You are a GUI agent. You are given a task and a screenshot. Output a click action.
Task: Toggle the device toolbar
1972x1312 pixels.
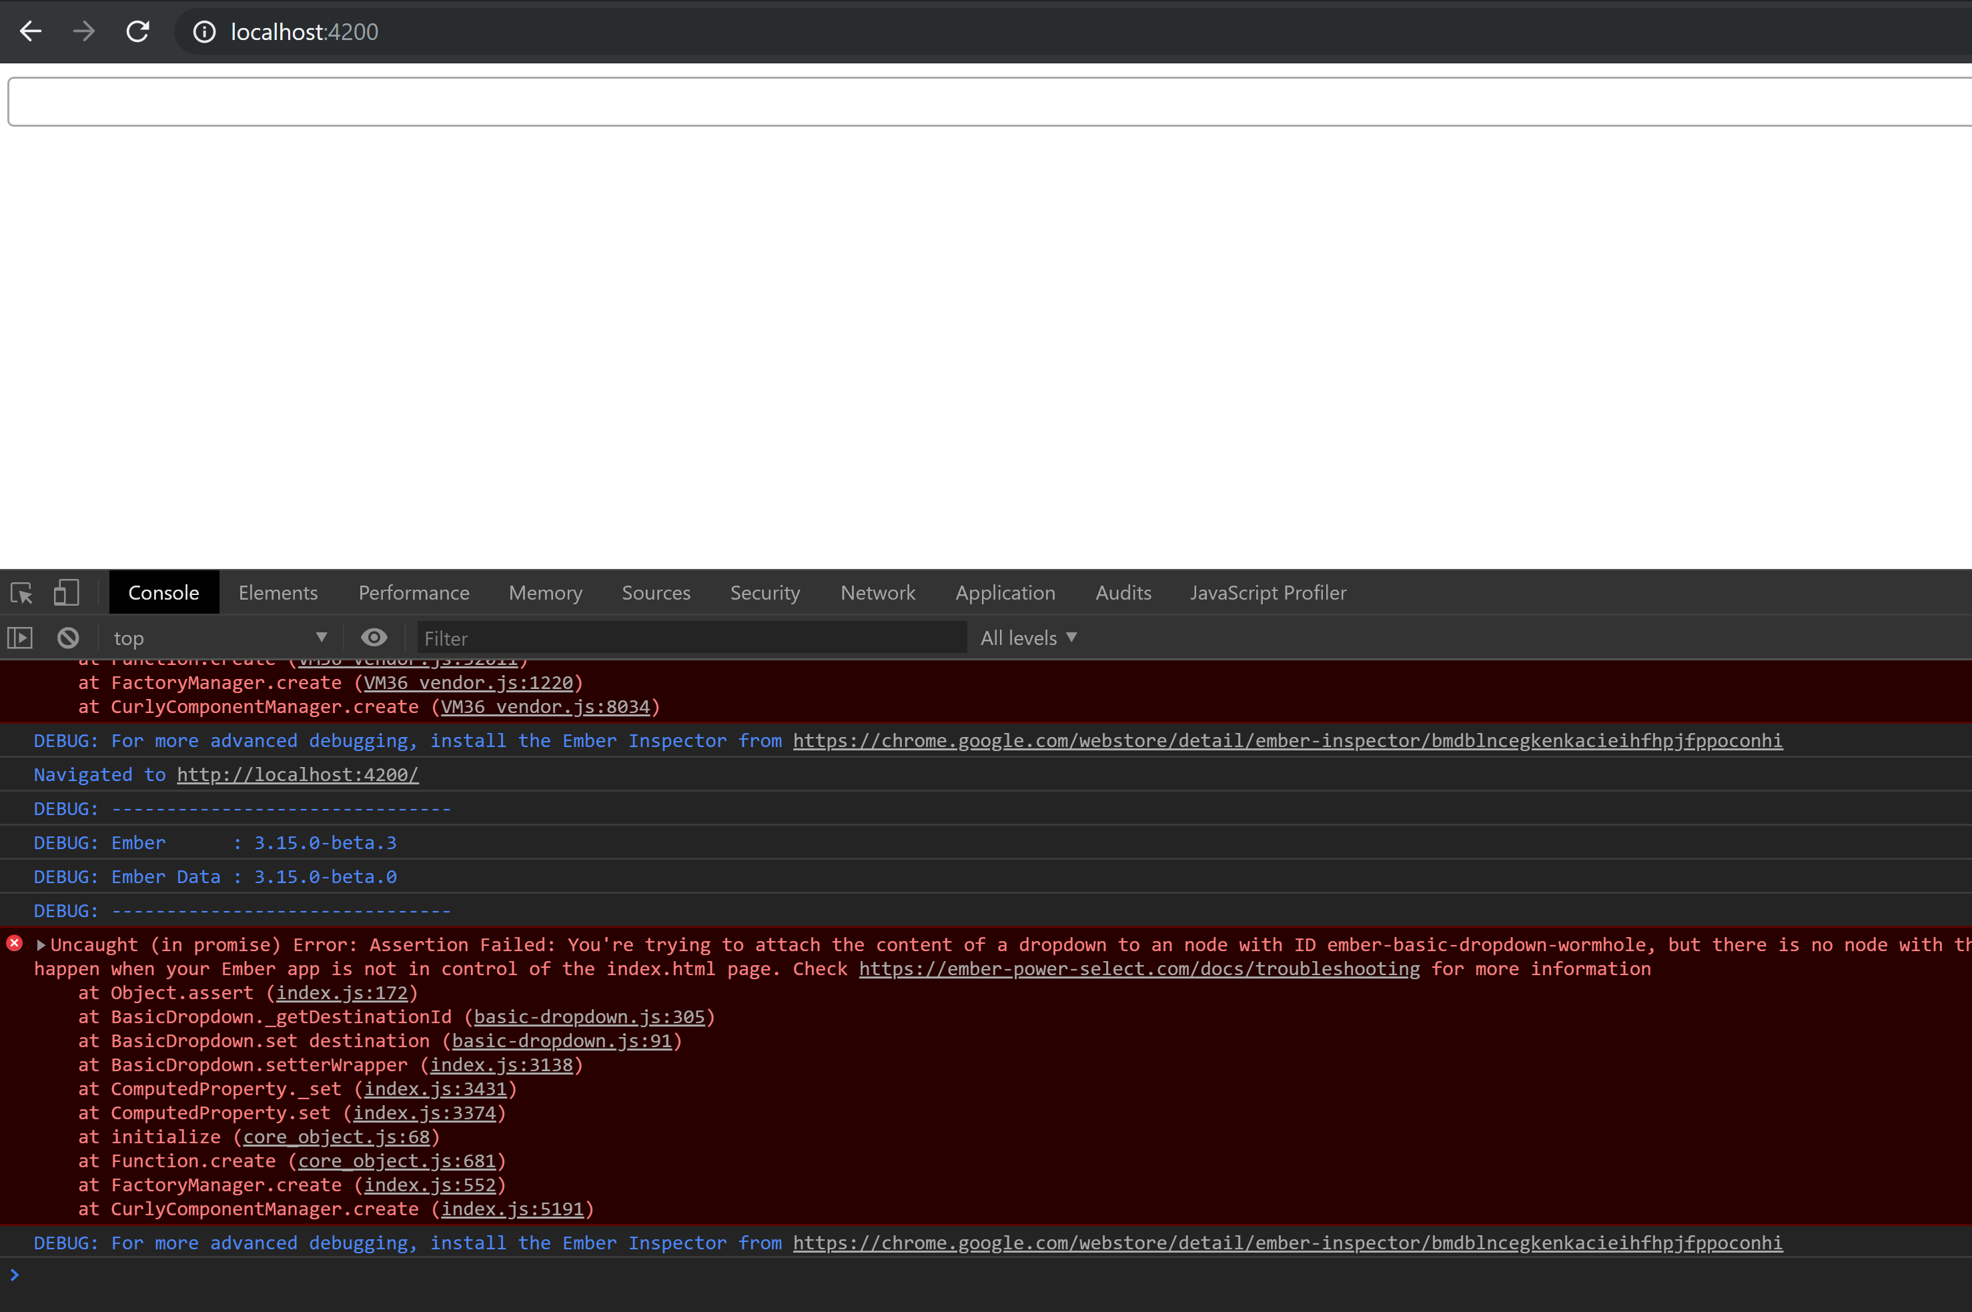[x=66, y=592]
